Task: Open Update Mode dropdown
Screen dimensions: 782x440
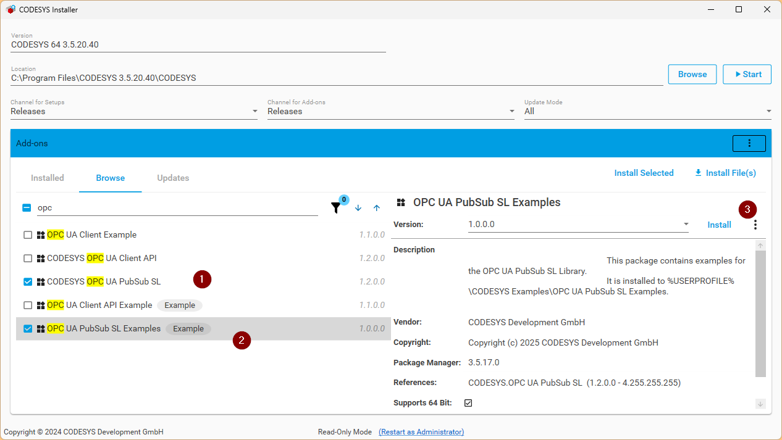Action: [648, 111]
